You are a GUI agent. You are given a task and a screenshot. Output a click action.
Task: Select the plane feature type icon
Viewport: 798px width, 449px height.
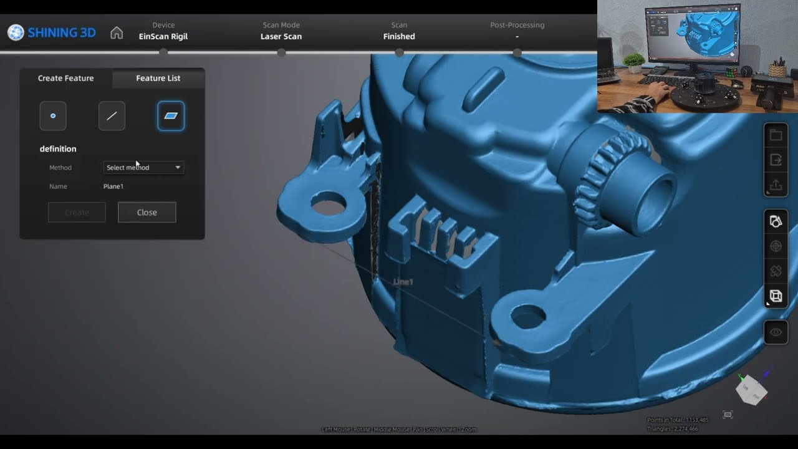pos(171,116)
